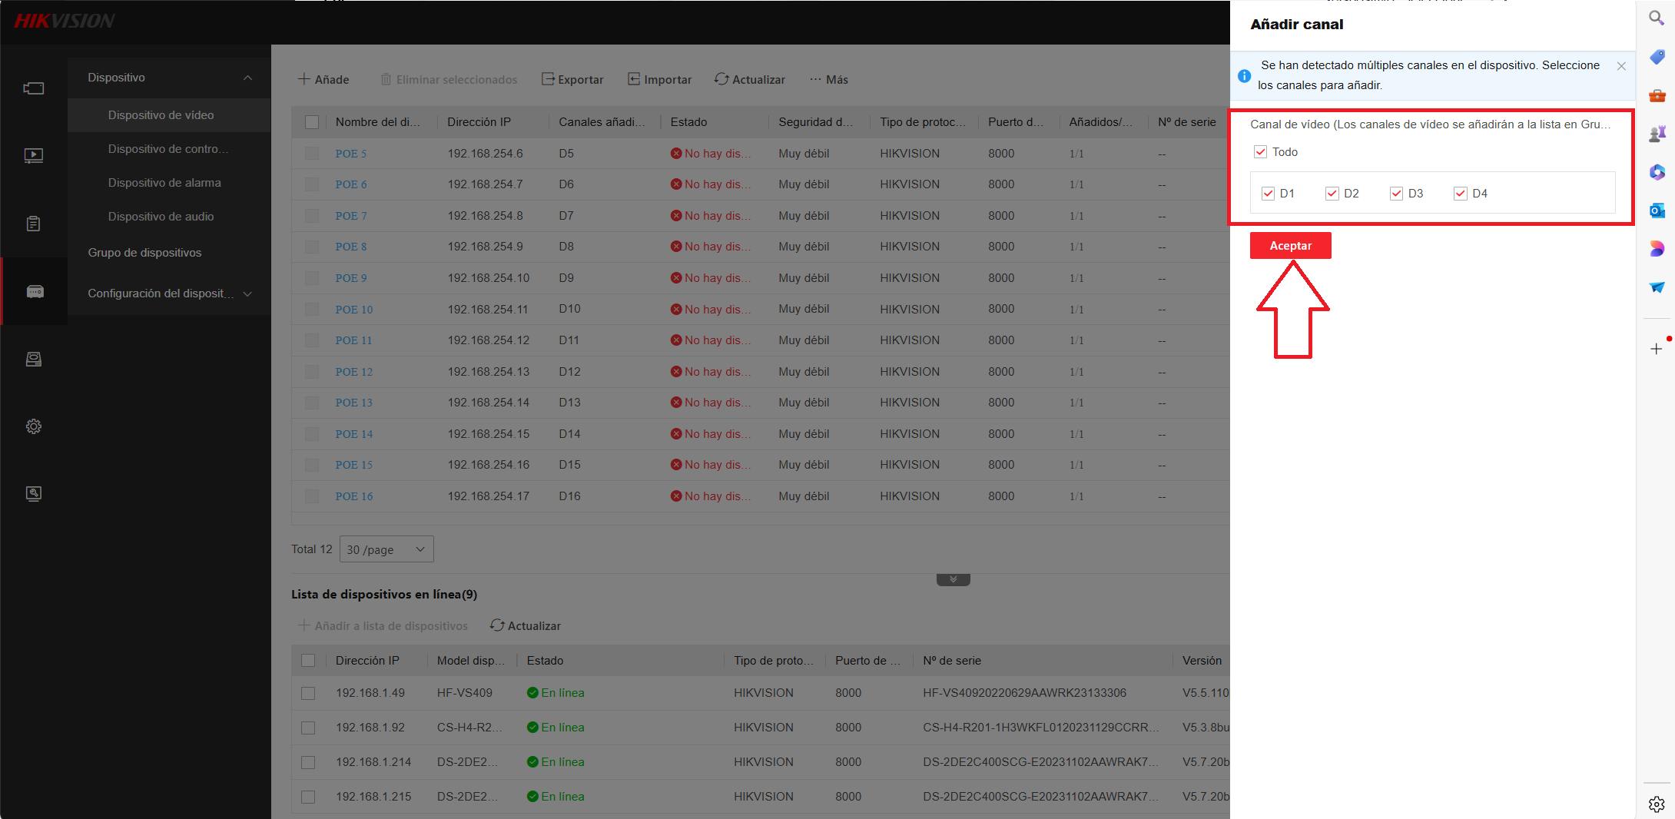
Task: Open the 30 /page dropdown
Action: [x=386, y=549]
